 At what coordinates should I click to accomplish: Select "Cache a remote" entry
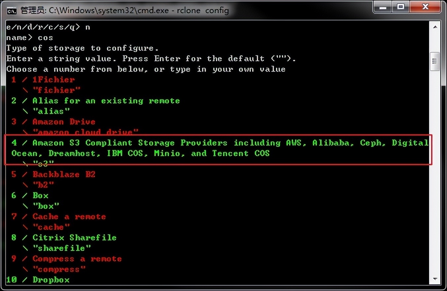[x=69, y=216]
